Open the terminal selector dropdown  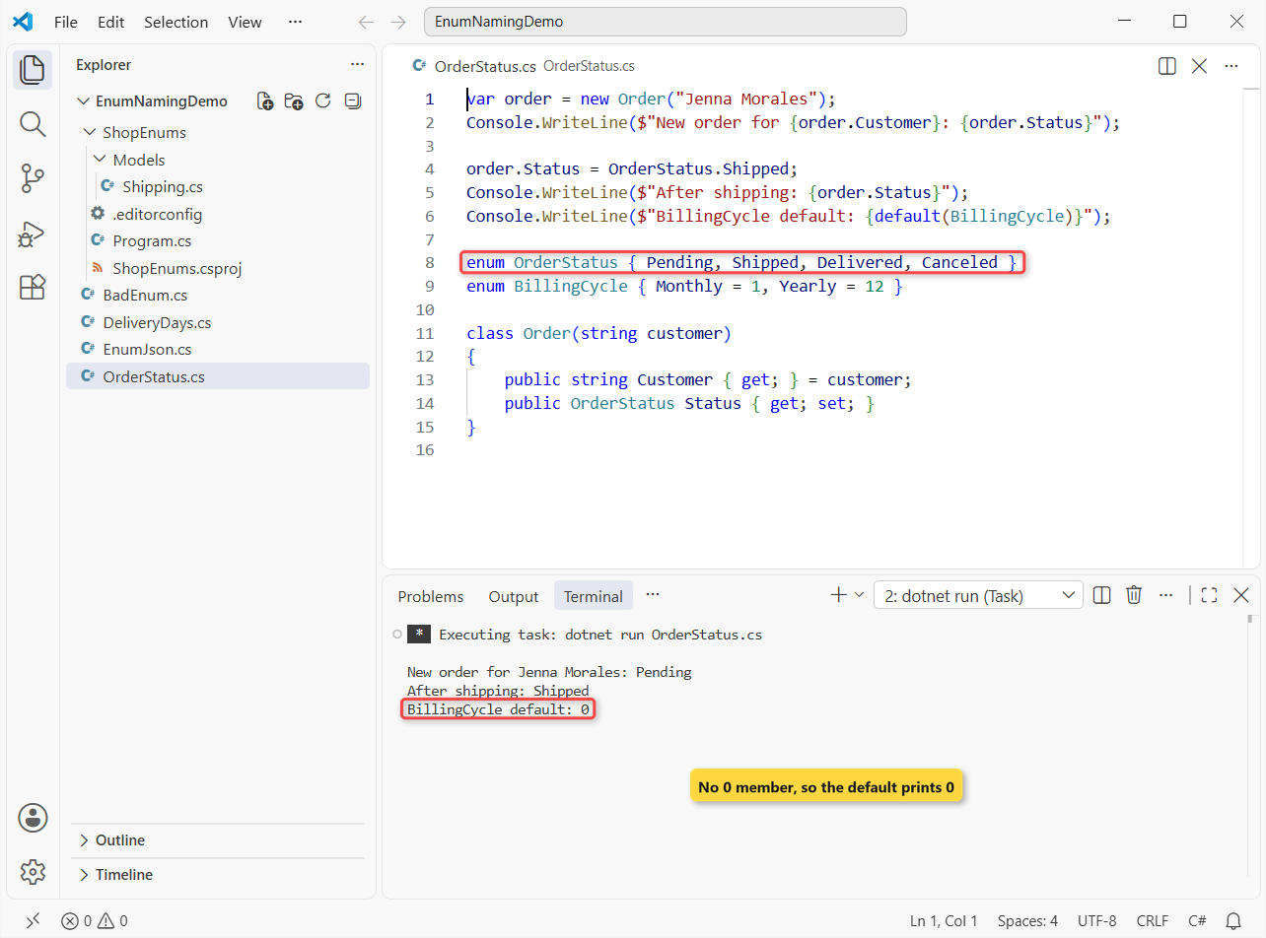(x=978, y=595)
